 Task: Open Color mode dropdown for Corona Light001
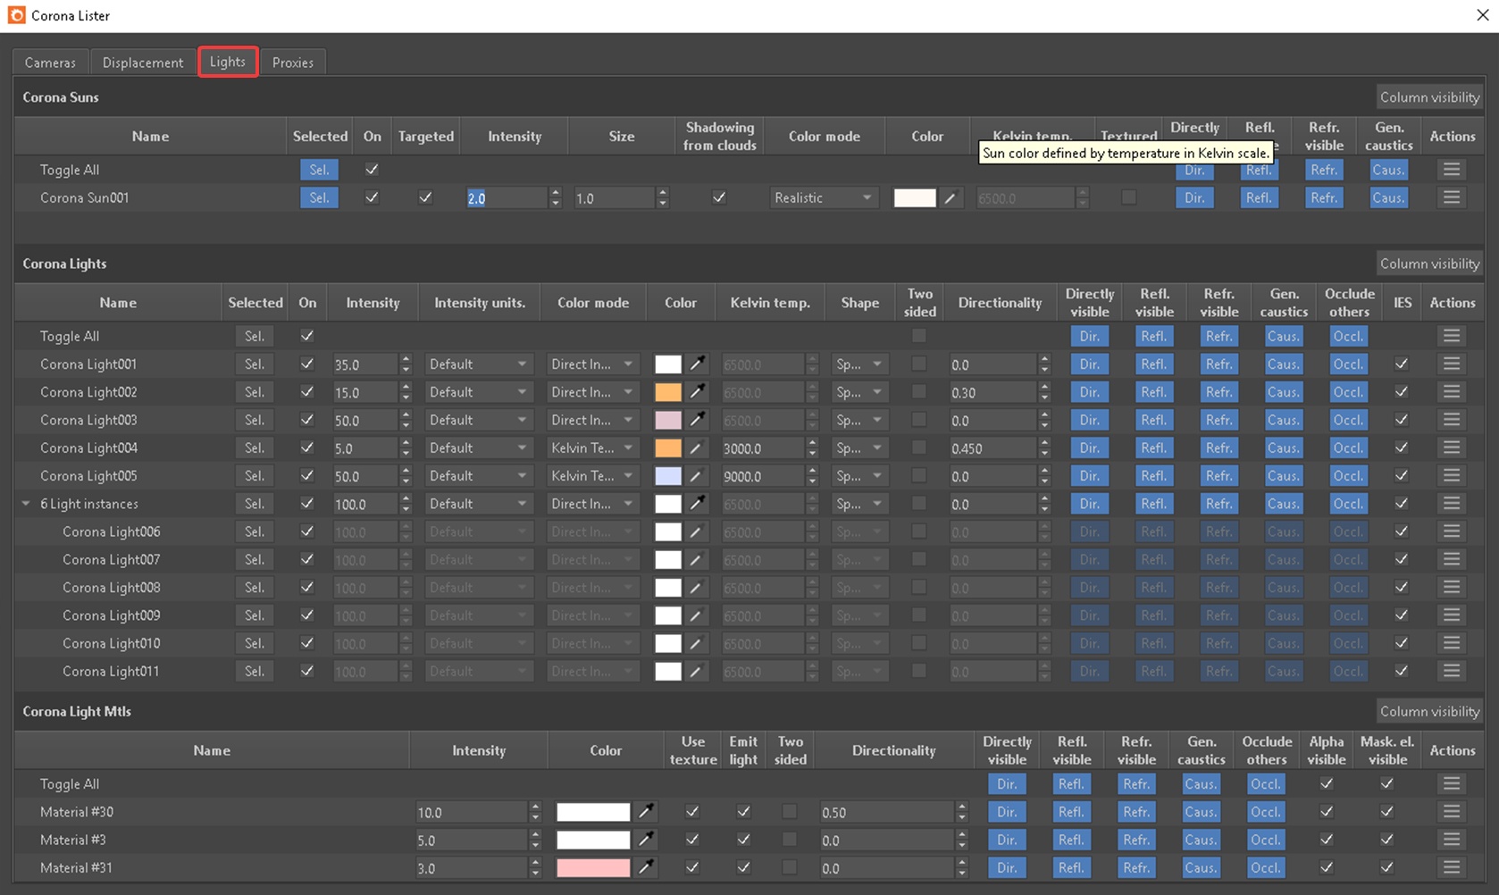(x=592, y=364)
